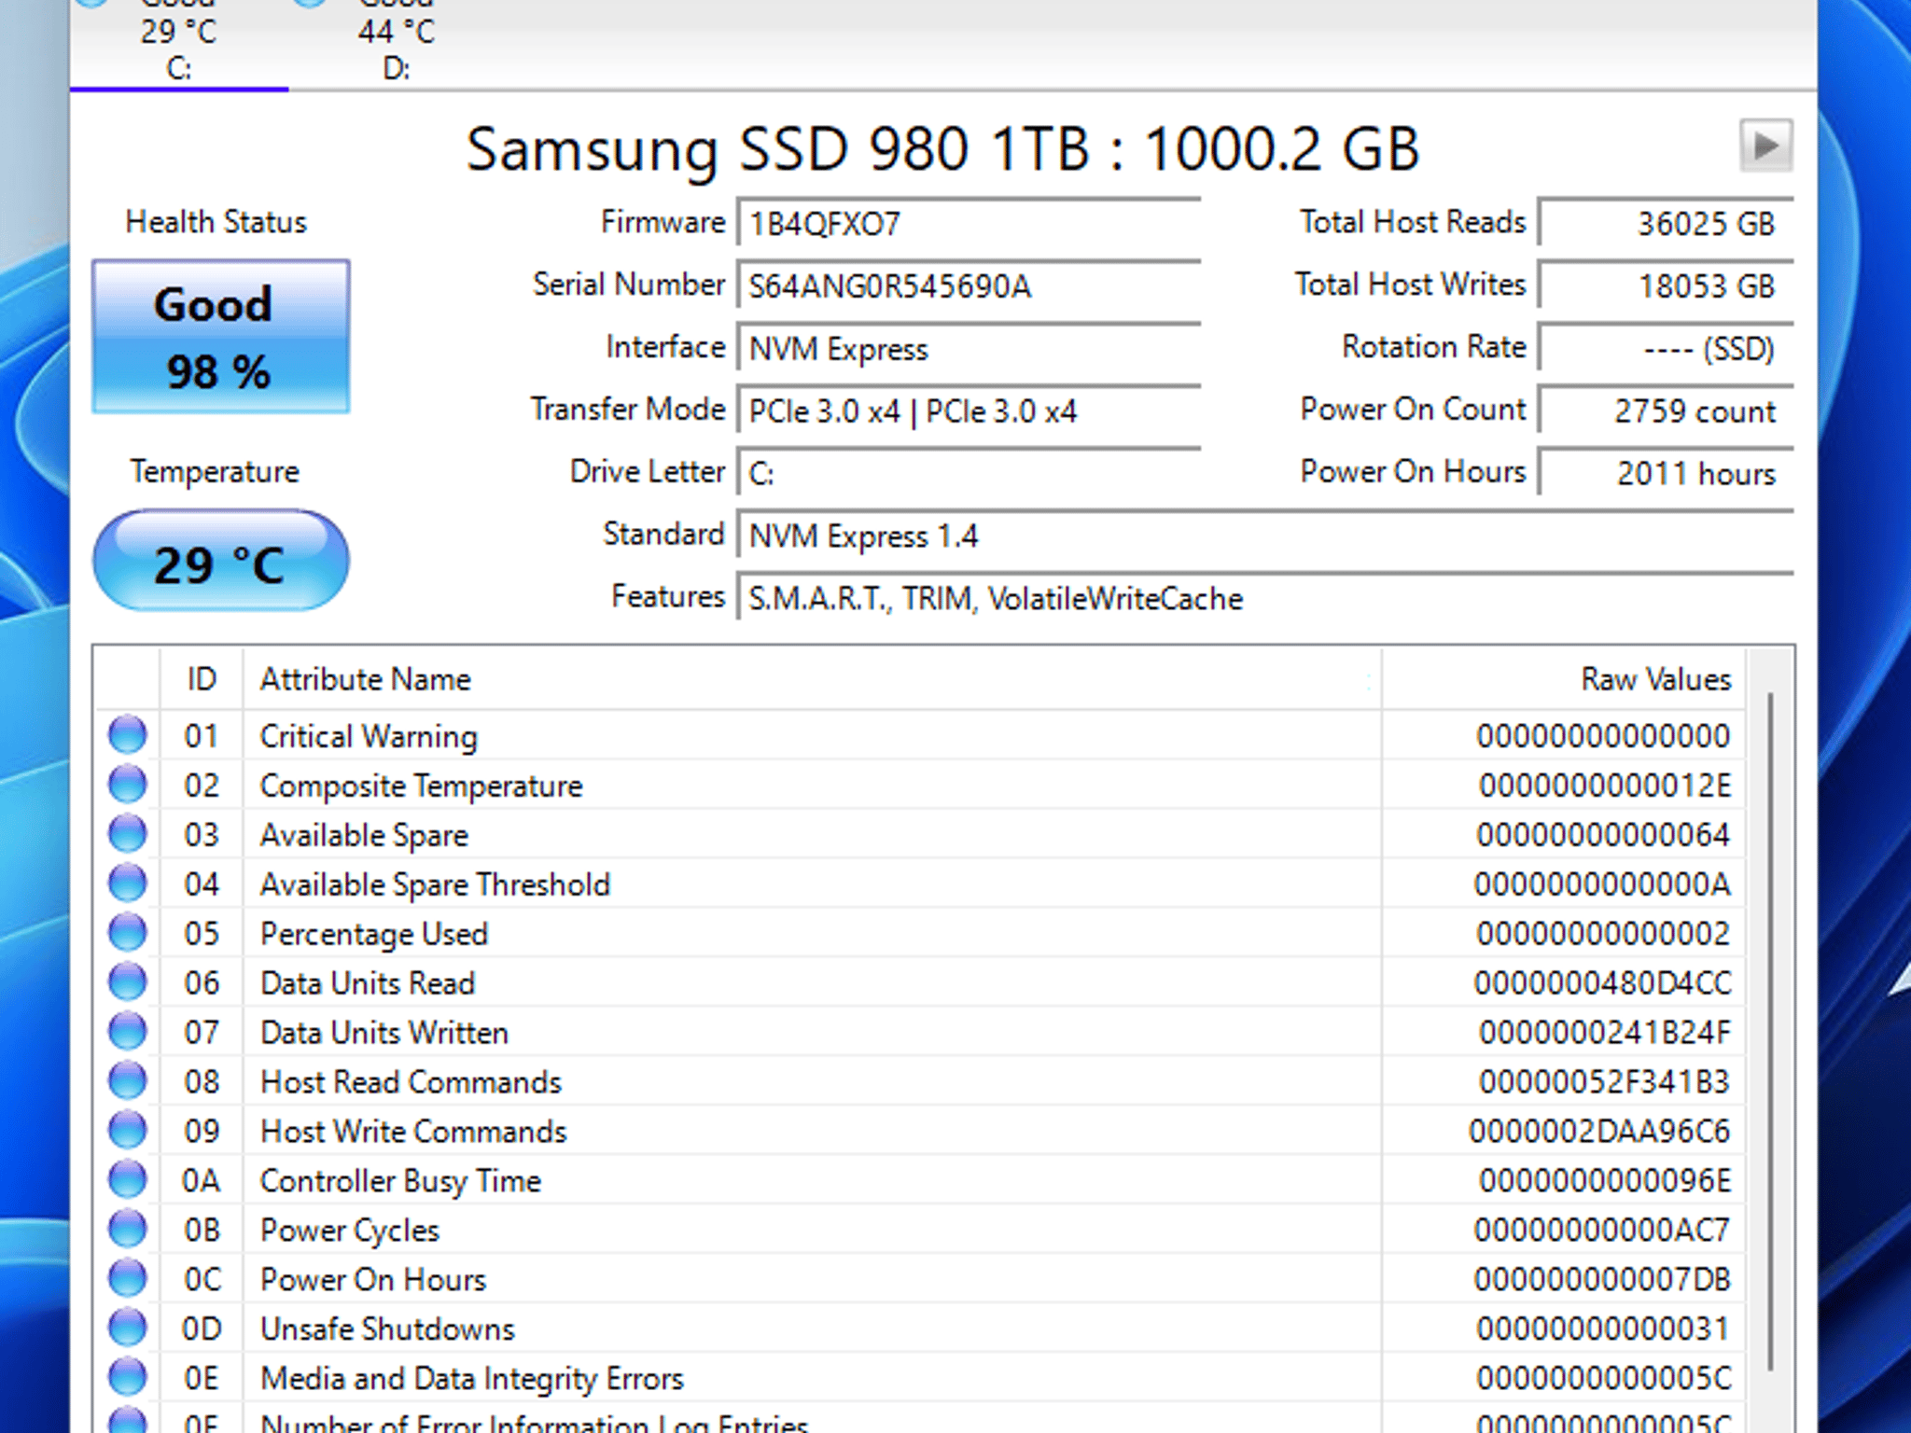The height and width of the screenshot is (1433, 1911).
Task: Click the Drive Letter field
Action: (968, 473)
